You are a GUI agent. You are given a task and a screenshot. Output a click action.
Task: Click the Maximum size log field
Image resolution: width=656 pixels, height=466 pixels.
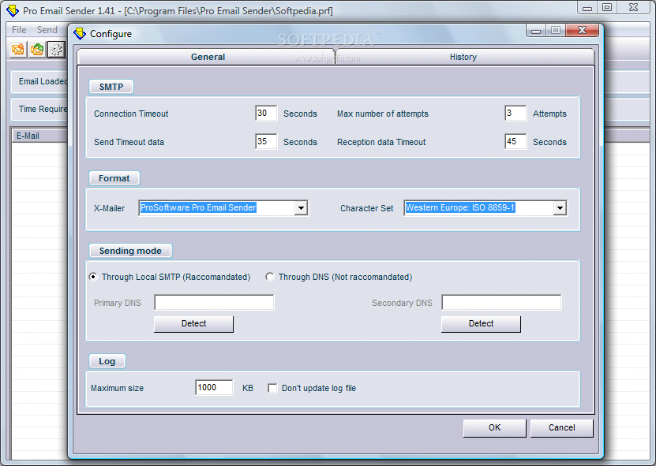[214, 388]
